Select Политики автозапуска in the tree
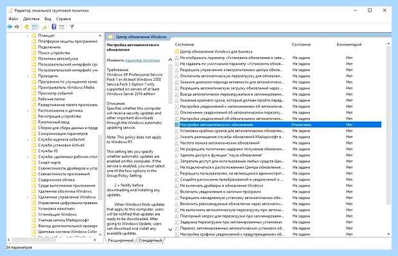 (58, 58)
